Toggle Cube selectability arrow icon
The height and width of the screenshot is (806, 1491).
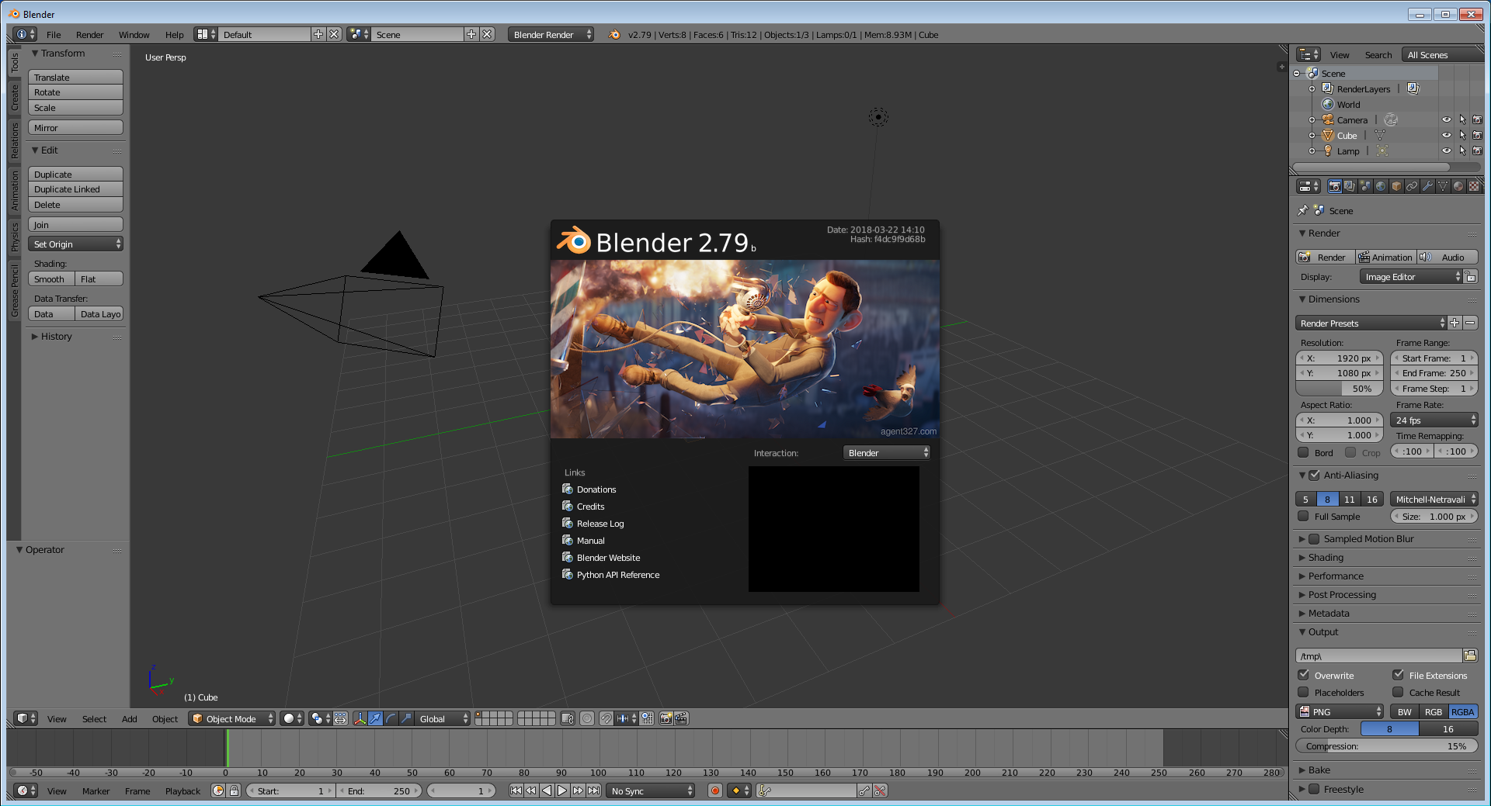[1461, 135]
